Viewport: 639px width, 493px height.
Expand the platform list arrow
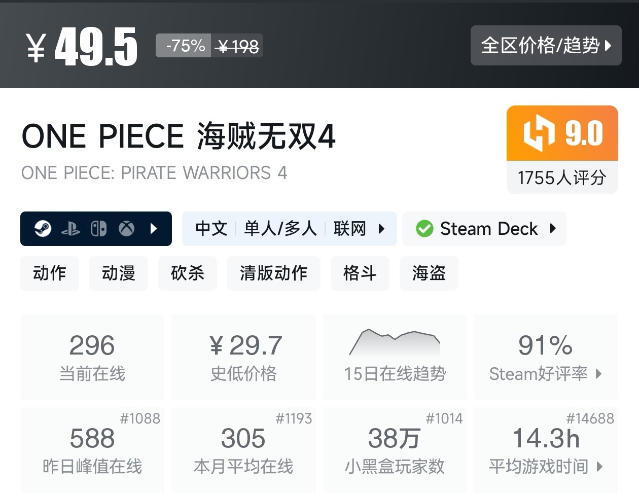point(154,229)
